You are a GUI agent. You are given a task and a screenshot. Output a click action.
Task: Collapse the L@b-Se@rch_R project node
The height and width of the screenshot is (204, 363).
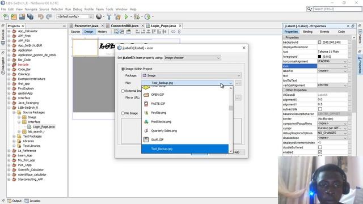pos(9,108)
